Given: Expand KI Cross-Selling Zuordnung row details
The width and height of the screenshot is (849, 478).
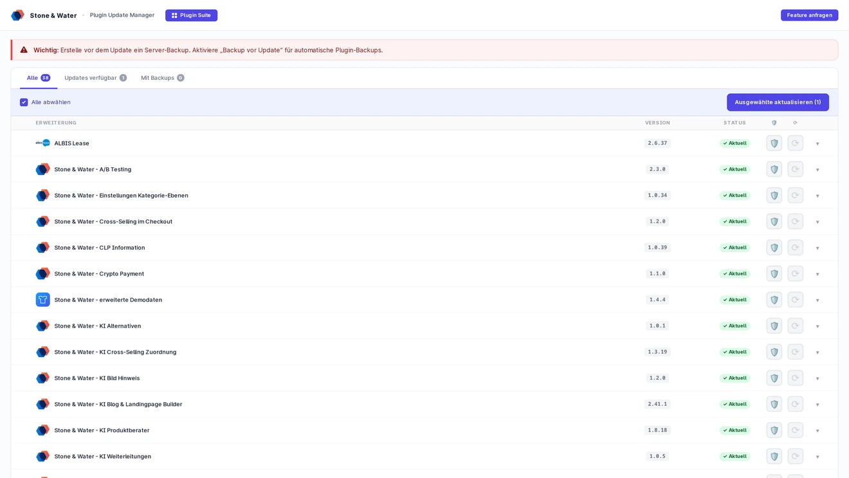Looking at the screenshot, I should click(x=817, y=353).
